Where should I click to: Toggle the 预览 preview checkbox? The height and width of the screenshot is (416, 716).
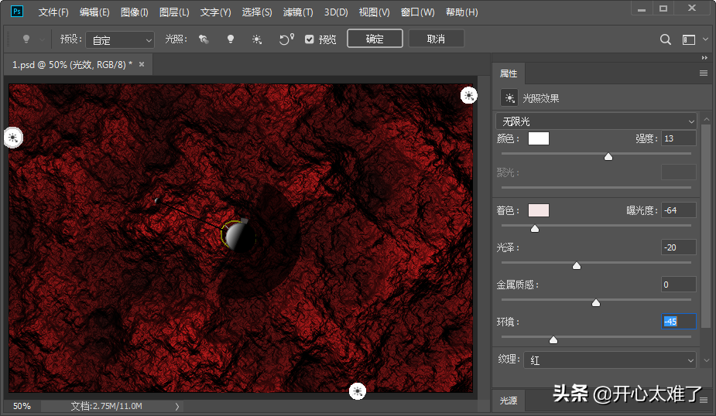click(x=310, y=39)
